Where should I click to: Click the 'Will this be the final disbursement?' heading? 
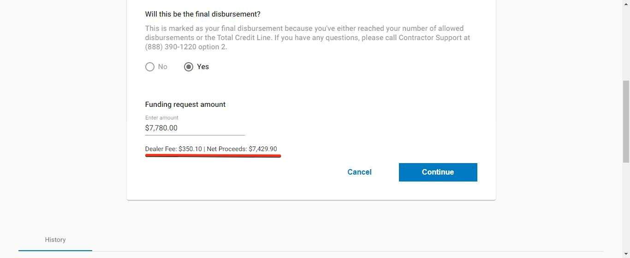coord(203,14)
